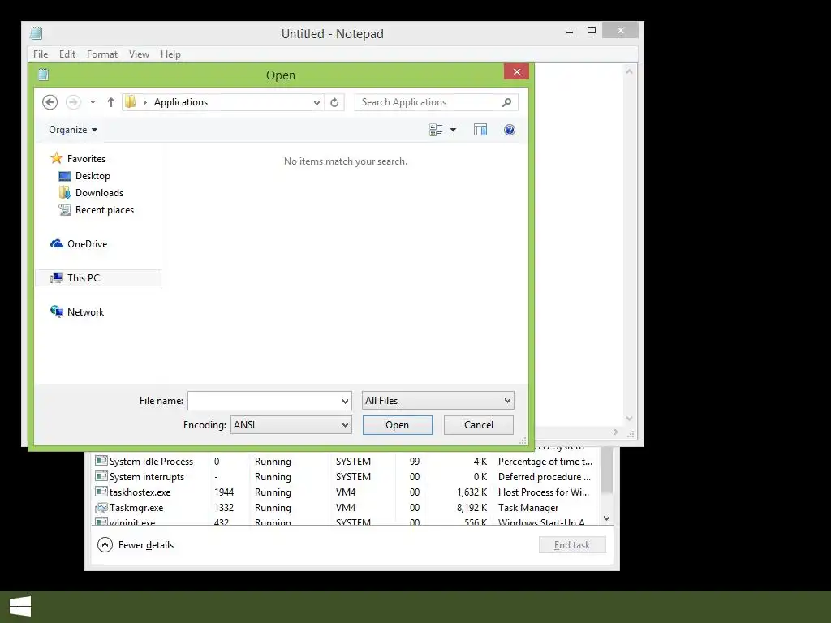831x623 pixels.
Task: Click the Open button
Action: 398,425
